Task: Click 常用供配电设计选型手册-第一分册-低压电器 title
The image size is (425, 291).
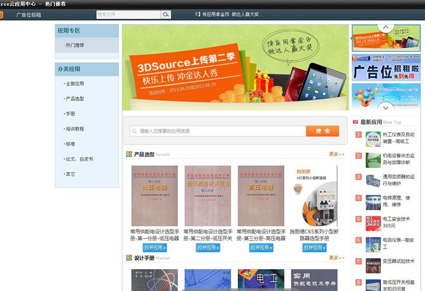Action: (x=155, y=235)
